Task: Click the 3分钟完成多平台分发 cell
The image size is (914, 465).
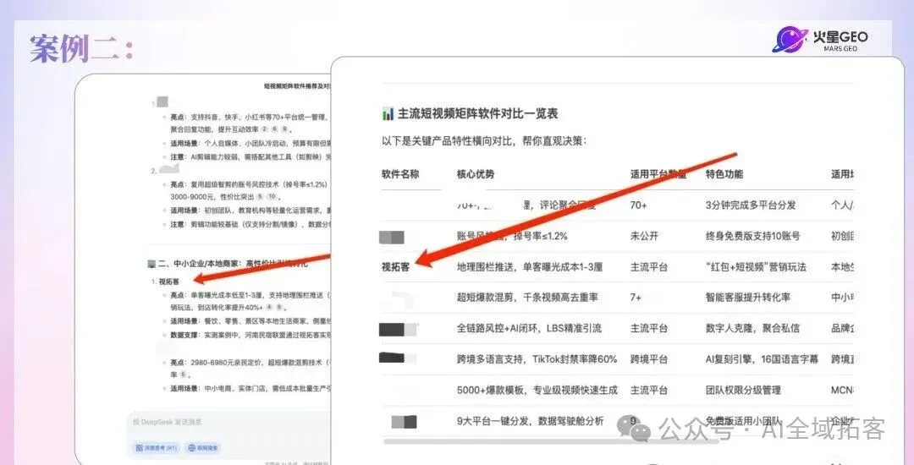Action: [751, 205]
